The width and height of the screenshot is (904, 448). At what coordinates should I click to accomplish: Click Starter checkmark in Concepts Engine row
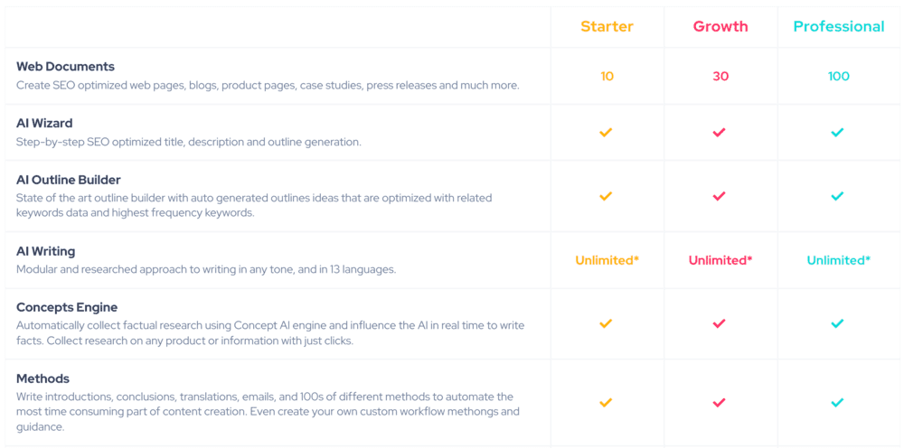606,323
